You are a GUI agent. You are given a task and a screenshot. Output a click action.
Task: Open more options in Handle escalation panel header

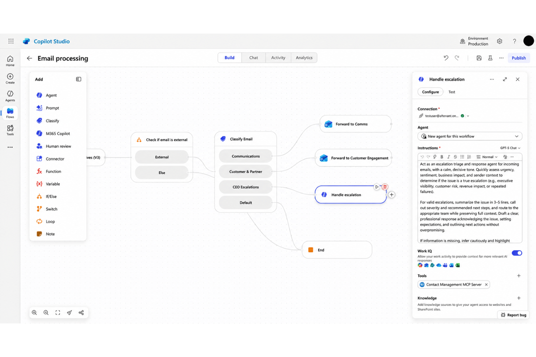pos(492,79)
